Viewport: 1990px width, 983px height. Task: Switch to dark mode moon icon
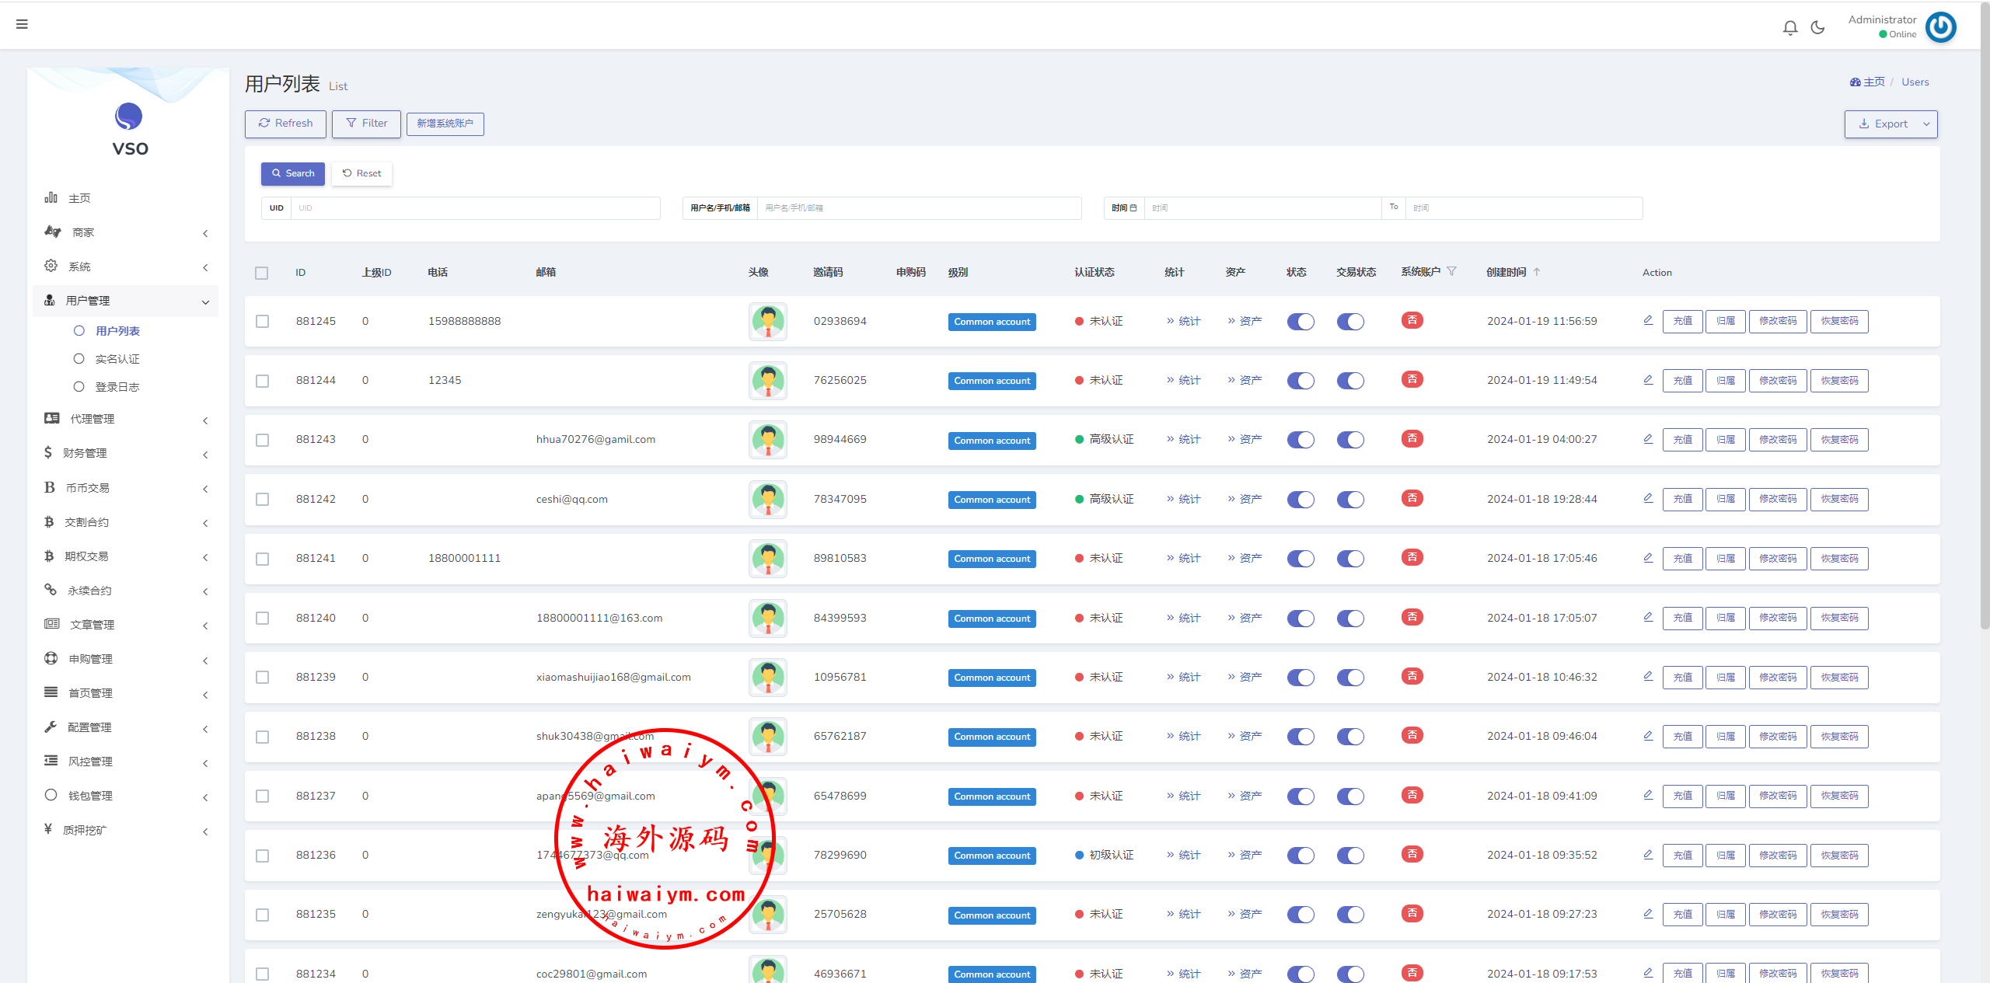(1817, 27)
